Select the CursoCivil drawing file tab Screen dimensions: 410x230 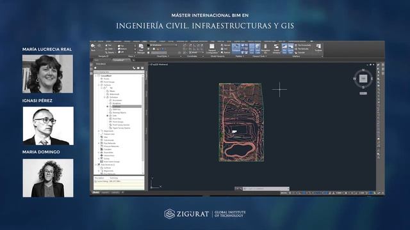coord(119,60)
